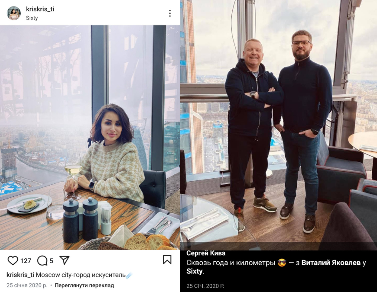This screenshot has width=377, height=292.
Task: Open the three-dot post options menu
Action: [x=170, y=13]
